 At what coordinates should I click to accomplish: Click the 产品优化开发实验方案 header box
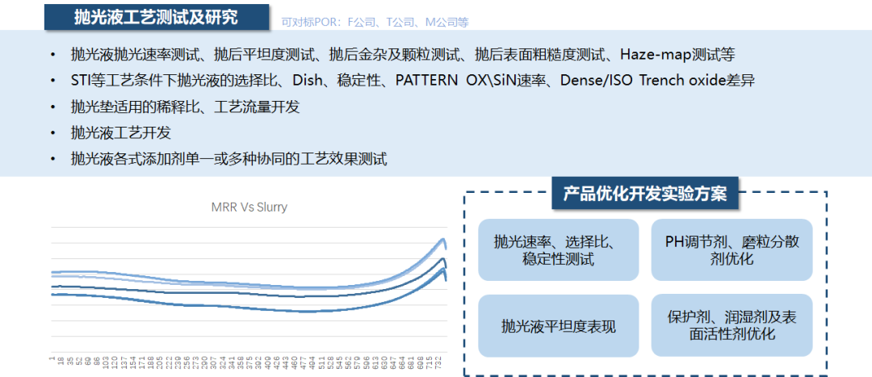click(x=645, y=194)
